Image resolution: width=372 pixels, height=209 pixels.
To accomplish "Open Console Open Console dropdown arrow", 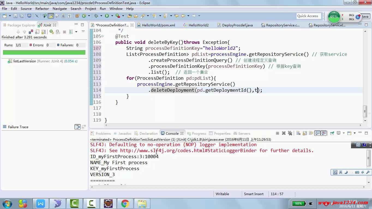I will [x=355, y=133].
